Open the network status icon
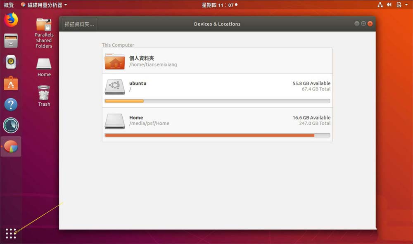413x244 pixels. coord(380,5)
